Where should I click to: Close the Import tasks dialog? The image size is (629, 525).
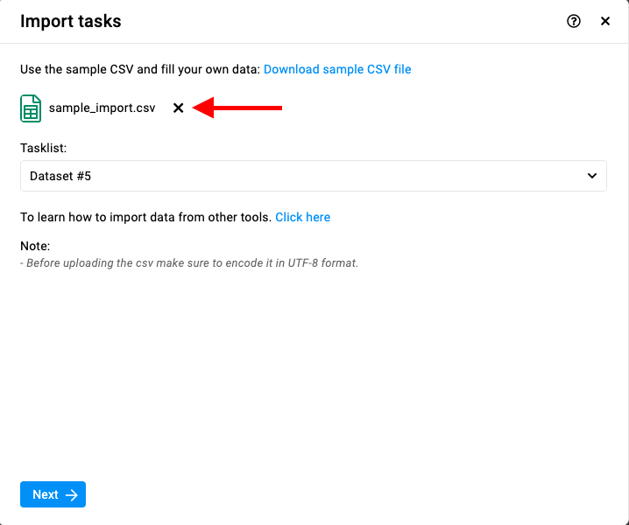pos(605,21)
